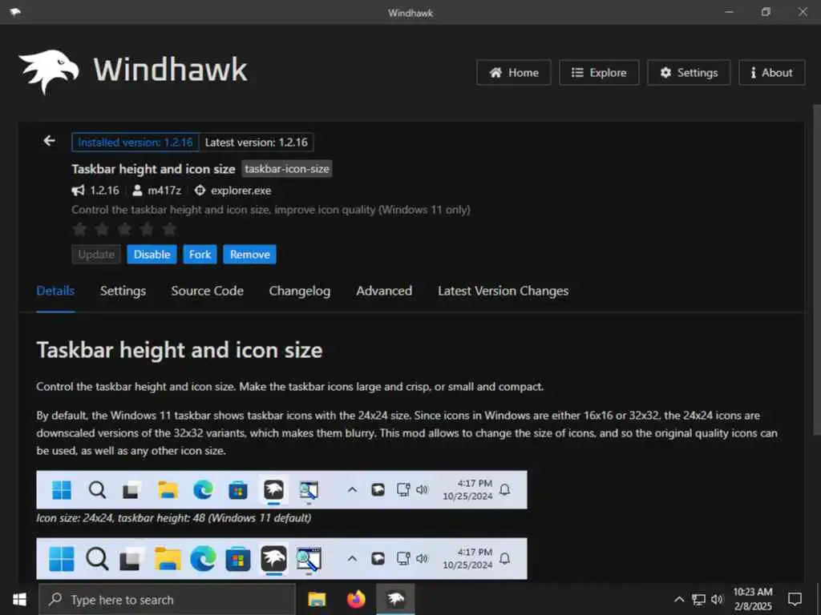Click the fifth rating star
Screen dimensions: 821x615
point(170,229)
